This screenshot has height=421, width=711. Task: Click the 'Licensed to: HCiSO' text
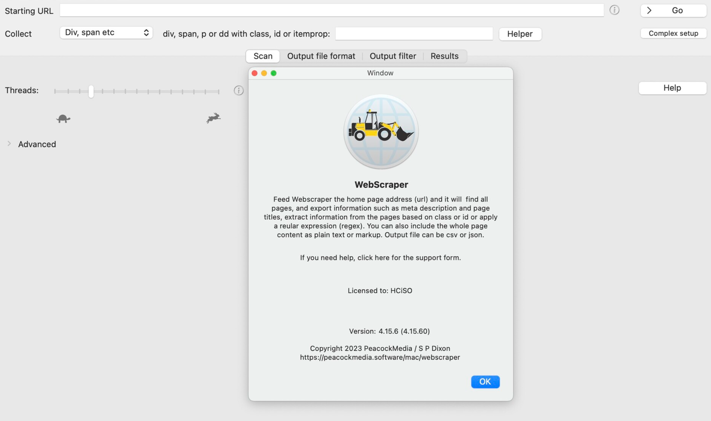380,291
